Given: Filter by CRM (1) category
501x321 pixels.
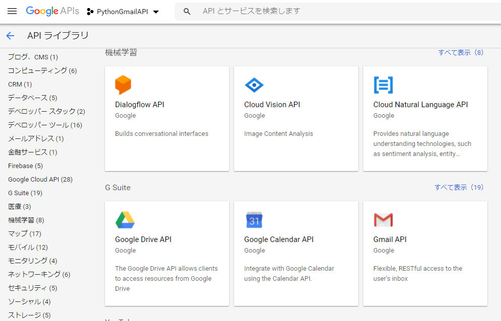Looking at the screenshot, I should point(20,84).
